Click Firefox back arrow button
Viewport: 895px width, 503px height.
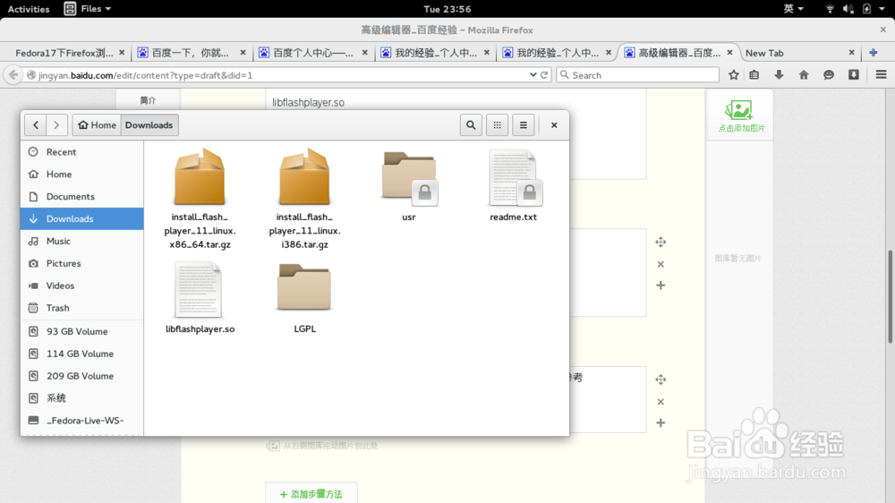(13, 75)
